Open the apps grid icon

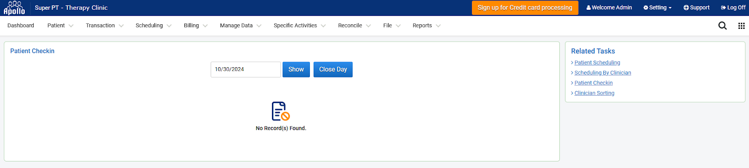742,26
